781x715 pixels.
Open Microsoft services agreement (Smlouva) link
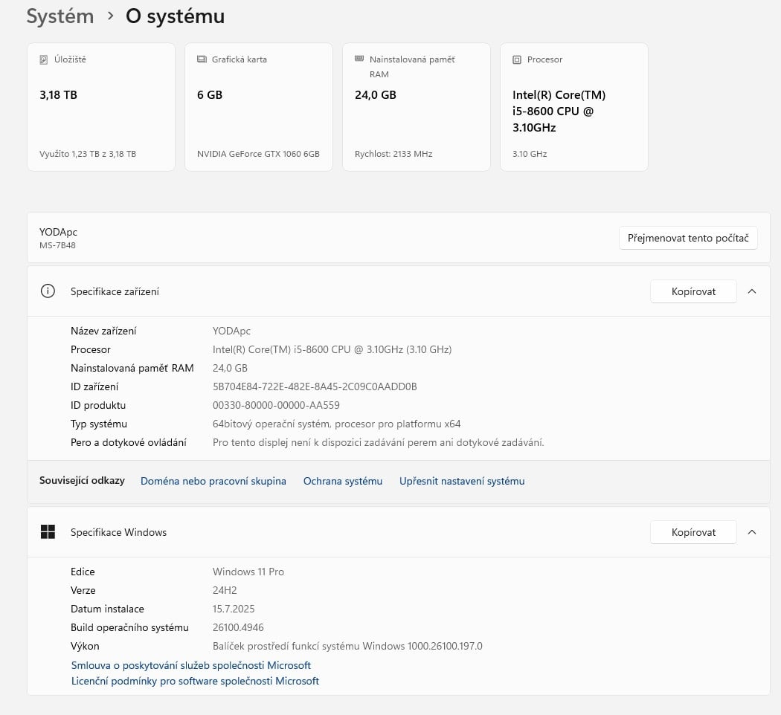[190, 665]
